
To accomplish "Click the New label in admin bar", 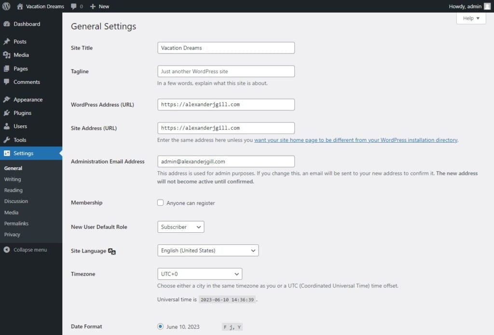I will pos(104,6).
